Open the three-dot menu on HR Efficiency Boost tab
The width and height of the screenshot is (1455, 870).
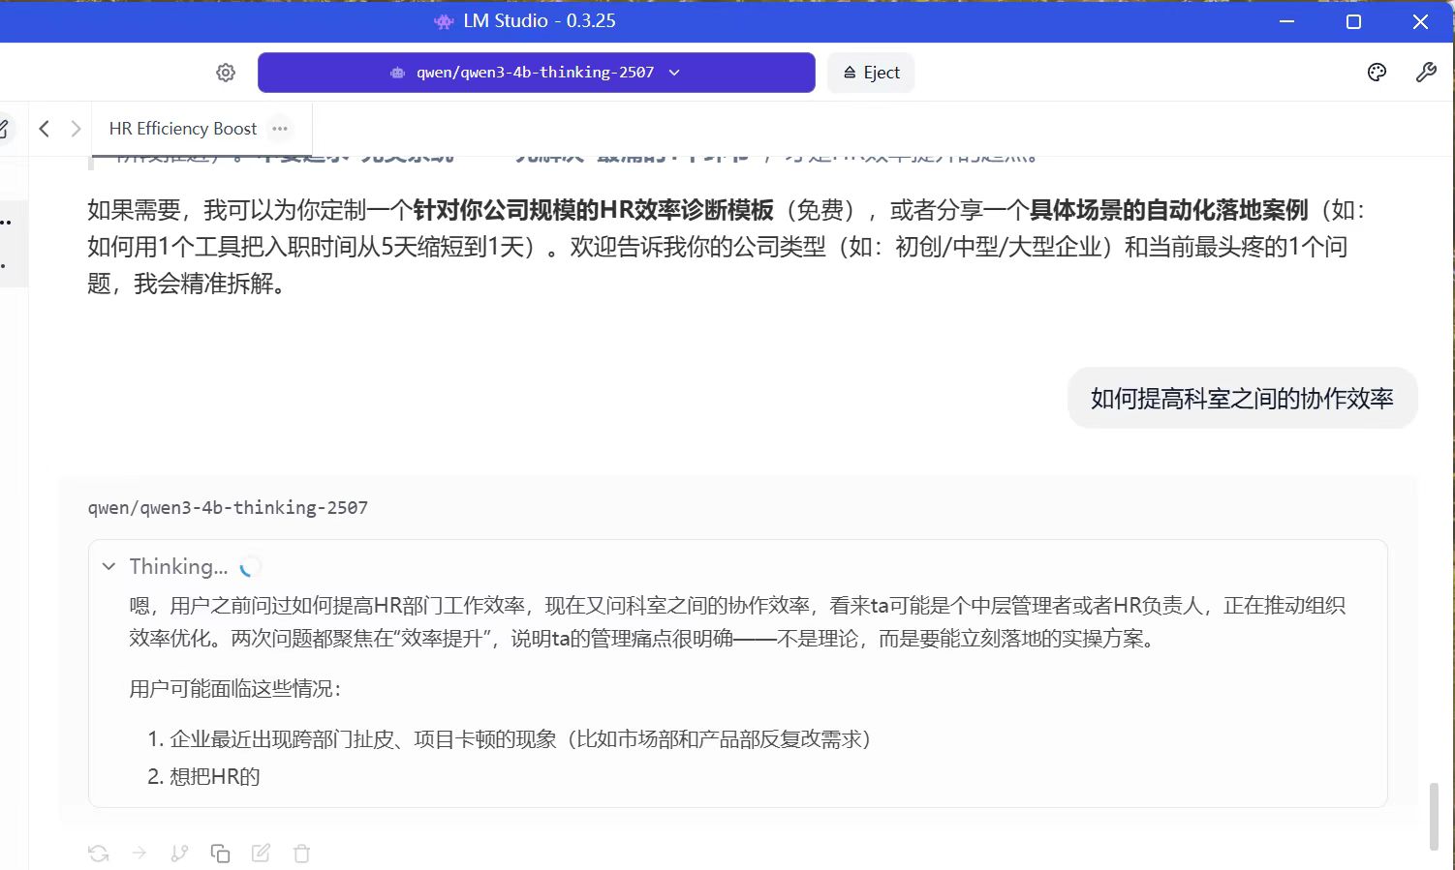(280, 129)
